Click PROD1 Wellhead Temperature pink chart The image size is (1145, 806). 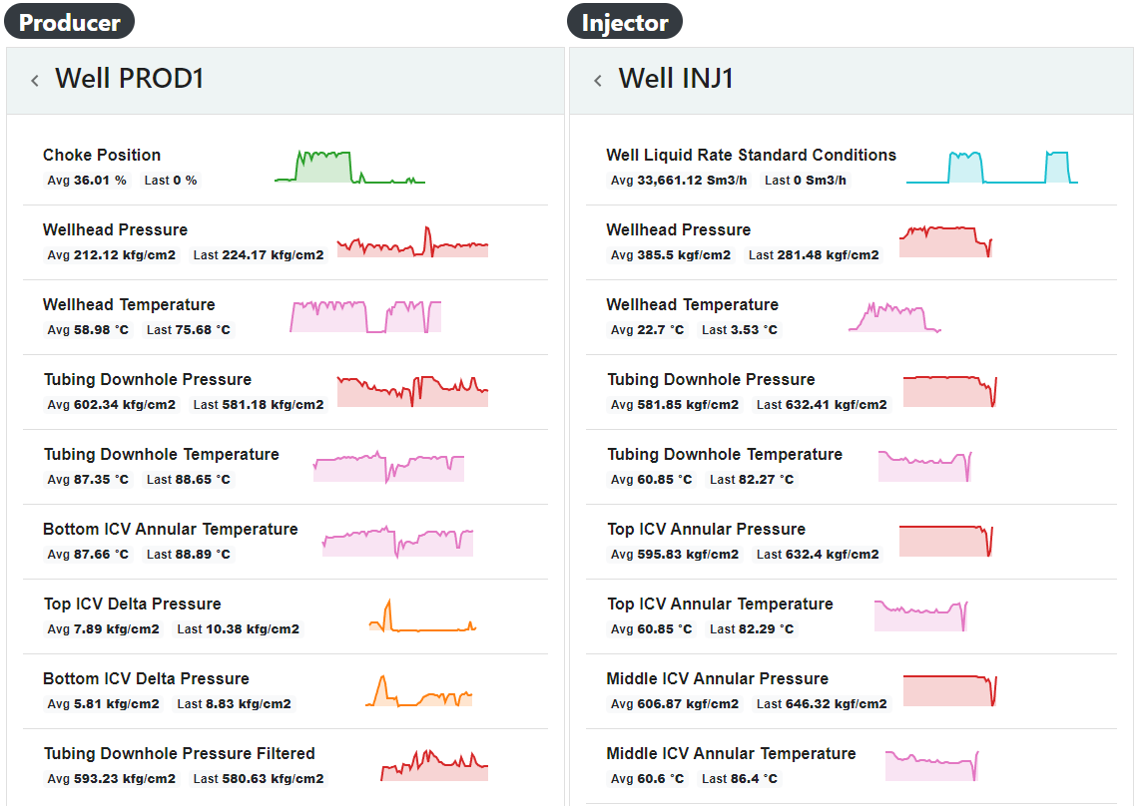(x=365, y=316)
